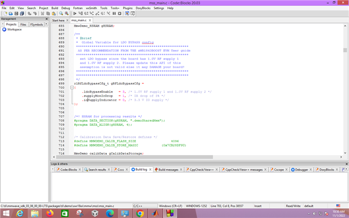
Task: Select the Files tab in Management
Action: coord(23,25)
